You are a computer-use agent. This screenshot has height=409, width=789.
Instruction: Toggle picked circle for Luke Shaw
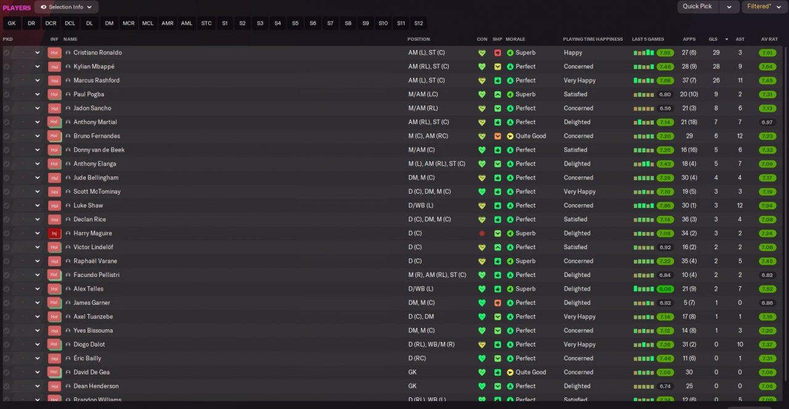coord(7,206)
